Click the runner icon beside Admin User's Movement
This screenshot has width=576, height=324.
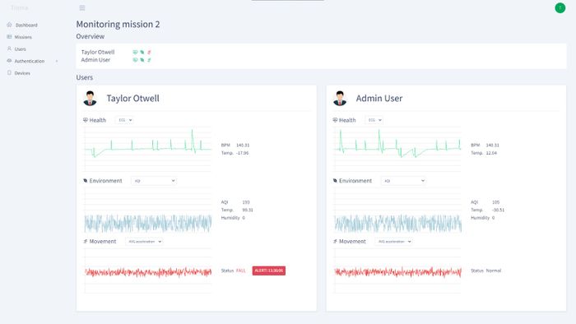click(335, 241)
